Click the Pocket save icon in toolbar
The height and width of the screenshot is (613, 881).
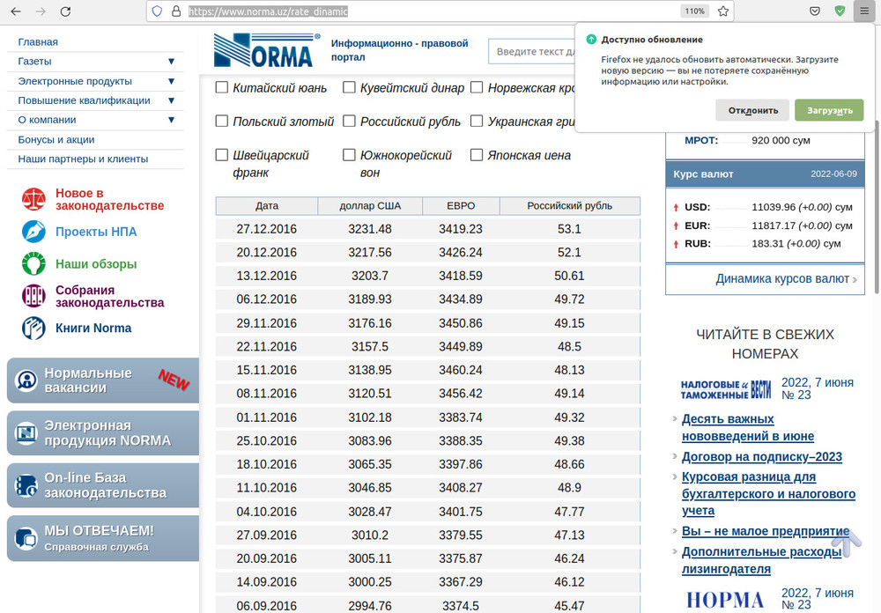[x=815, y=11]
